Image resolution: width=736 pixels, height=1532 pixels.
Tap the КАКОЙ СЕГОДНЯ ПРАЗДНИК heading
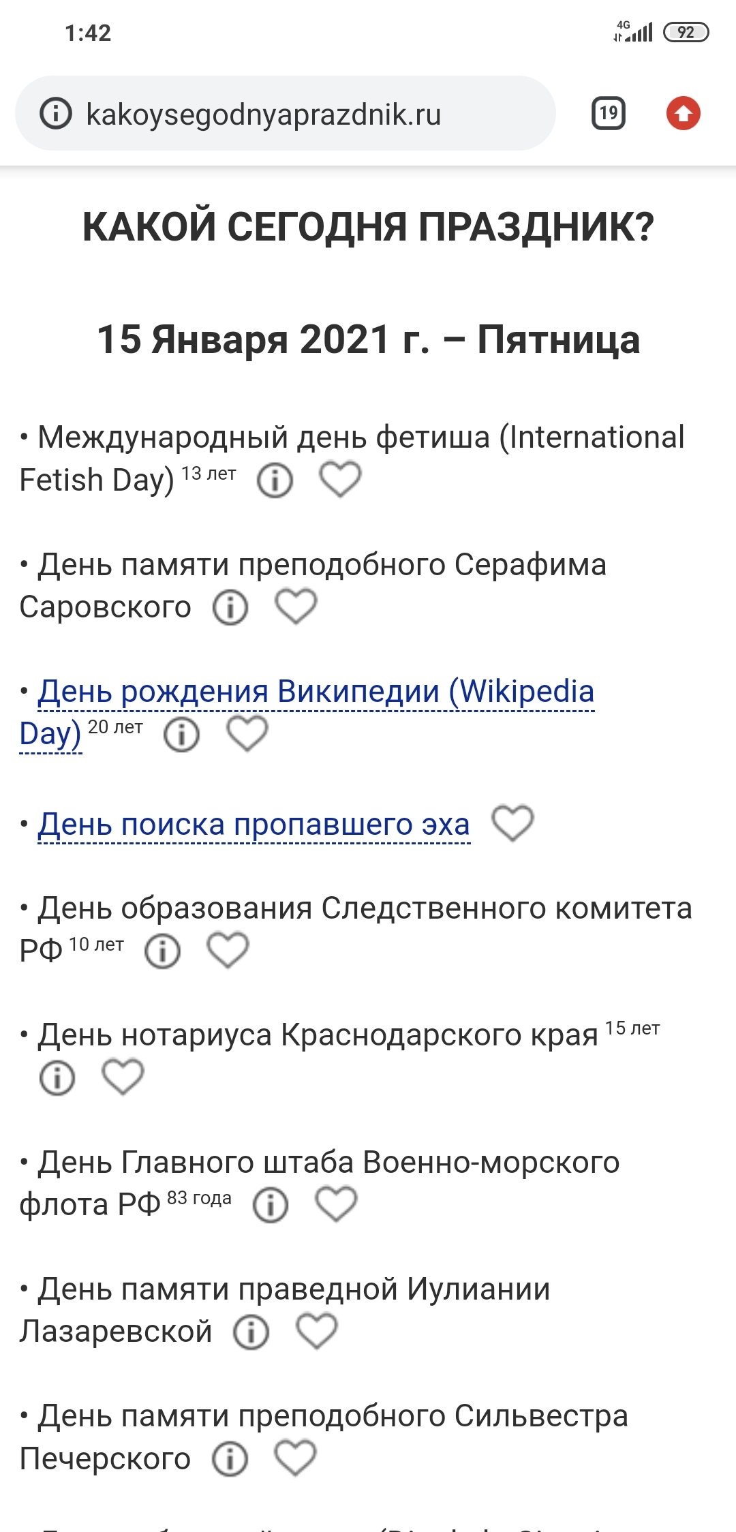pos(368,227)
